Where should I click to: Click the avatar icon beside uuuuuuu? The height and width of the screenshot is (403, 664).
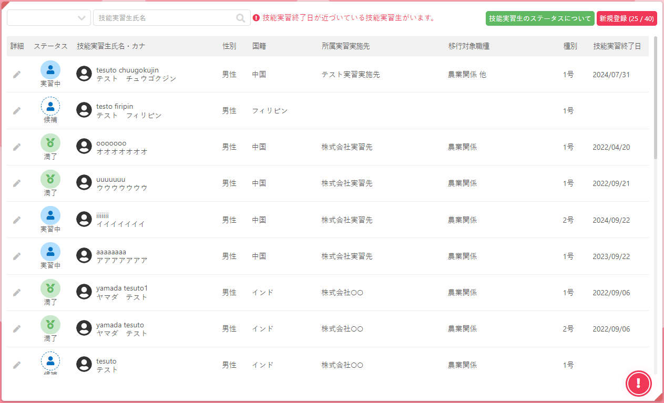(x=84, y=183)
